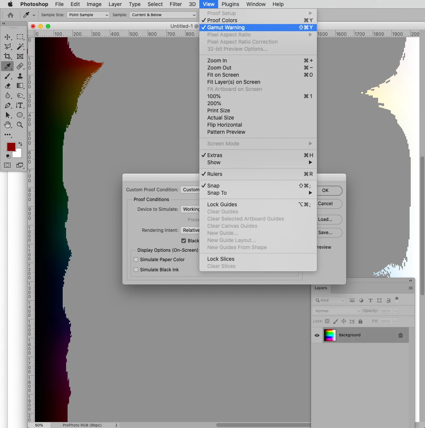Open status bar info arrow near ProPhoto RGB
The height and width of the screenshot is (428, 425).
tap(116, 425)
